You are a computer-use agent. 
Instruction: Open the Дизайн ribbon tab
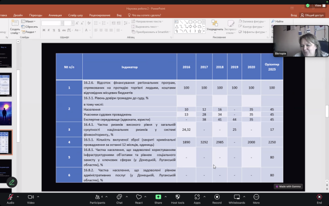(18, 15)
